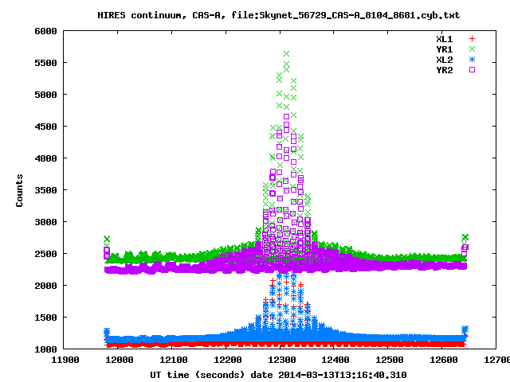
Task: Click the y-axis tick label 1000
Action: pos(45,349)
